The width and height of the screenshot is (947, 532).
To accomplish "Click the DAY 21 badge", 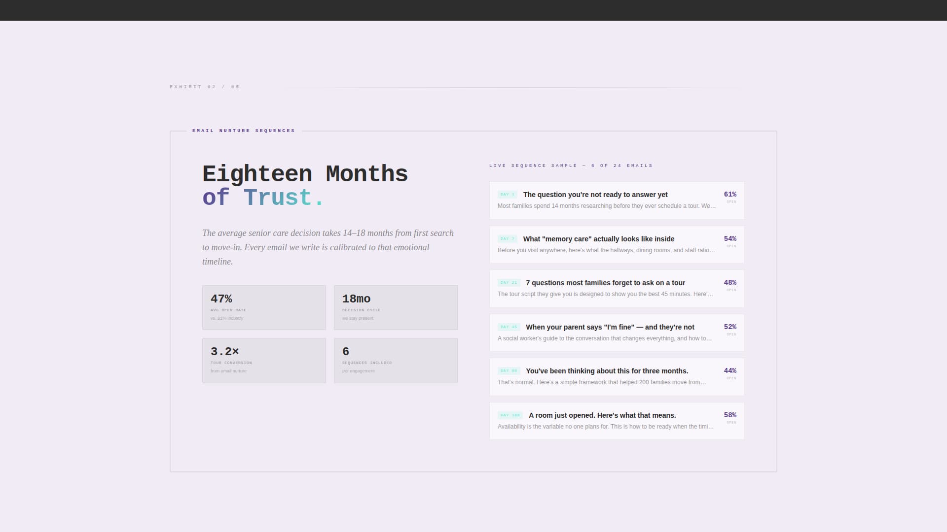I will pyautogui.click(x=509, y=283).
